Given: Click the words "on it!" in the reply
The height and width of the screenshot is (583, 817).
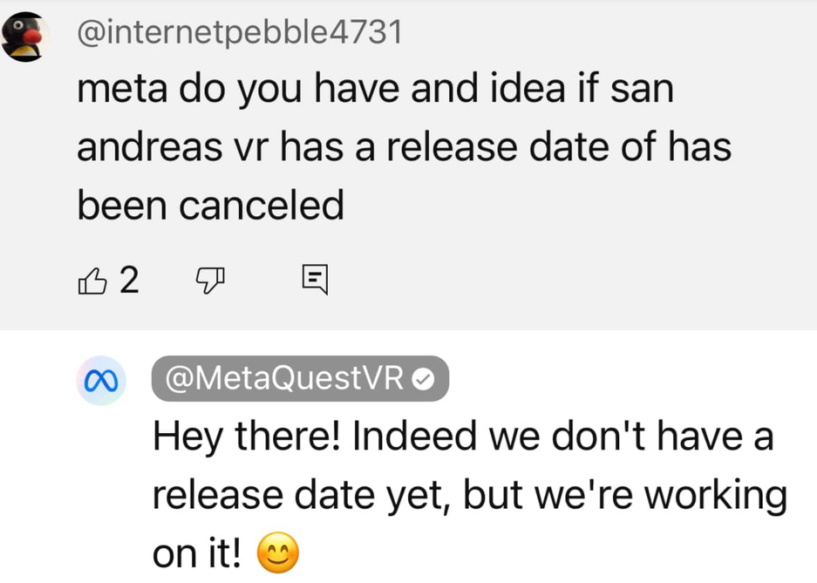Looking at the screenshot, I should click(198, 552).
